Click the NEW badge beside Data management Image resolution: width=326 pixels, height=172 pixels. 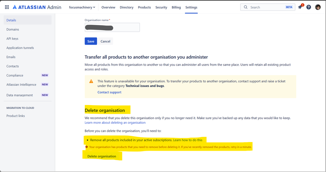pos(45,95)
